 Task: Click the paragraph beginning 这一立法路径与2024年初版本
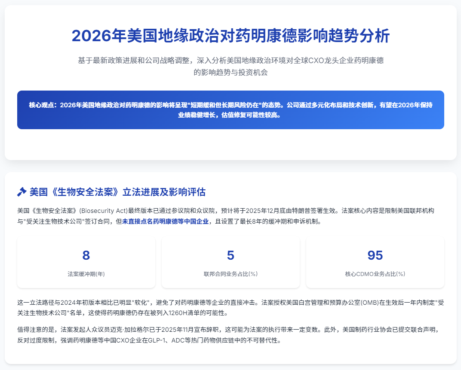click(230, 308)
